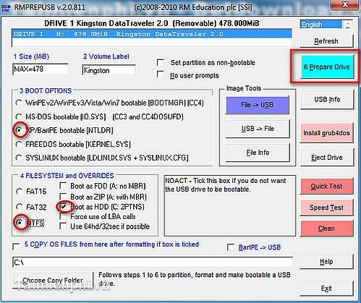
Task: Click Install grub4dos button
Action: point(326,133)
